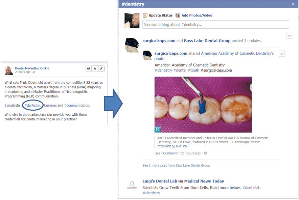Click the Say something about #dentistry field
The height and width of the screenshot is (200, 299).
(x=216, y=25)
